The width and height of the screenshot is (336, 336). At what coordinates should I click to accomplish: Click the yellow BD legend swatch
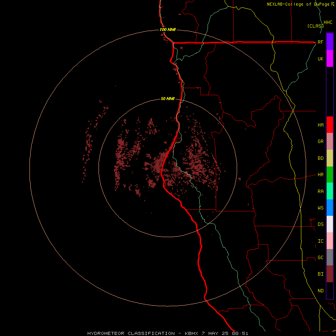[330, 158]
